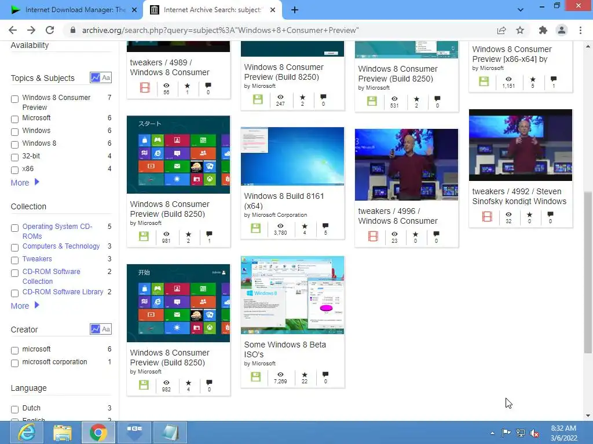Launch Internet Explorer from the taskbar
This screenshot has width=593, height=444.
27,432
